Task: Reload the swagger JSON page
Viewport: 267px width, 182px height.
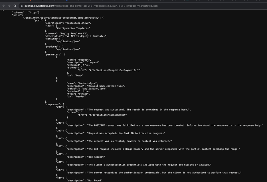Action: coord(15,6)
